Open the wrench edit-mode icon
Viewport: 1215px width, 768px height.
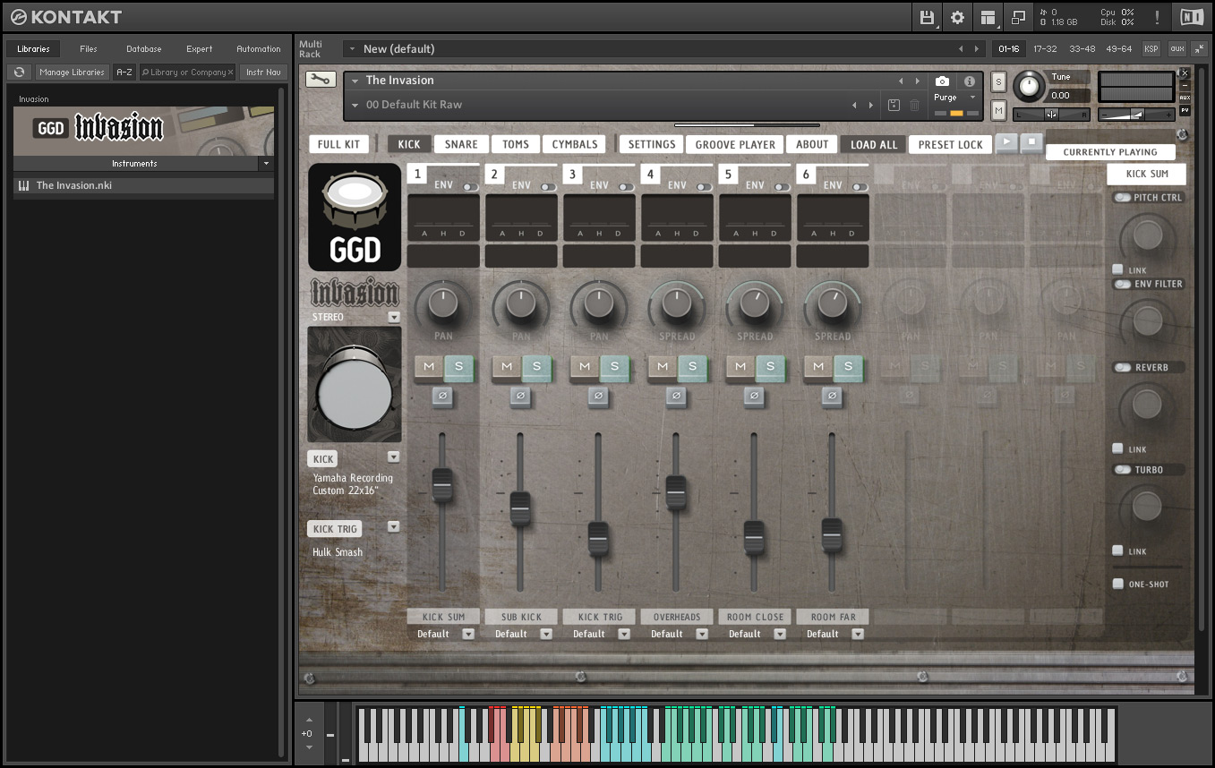click(x=321, y=80)
